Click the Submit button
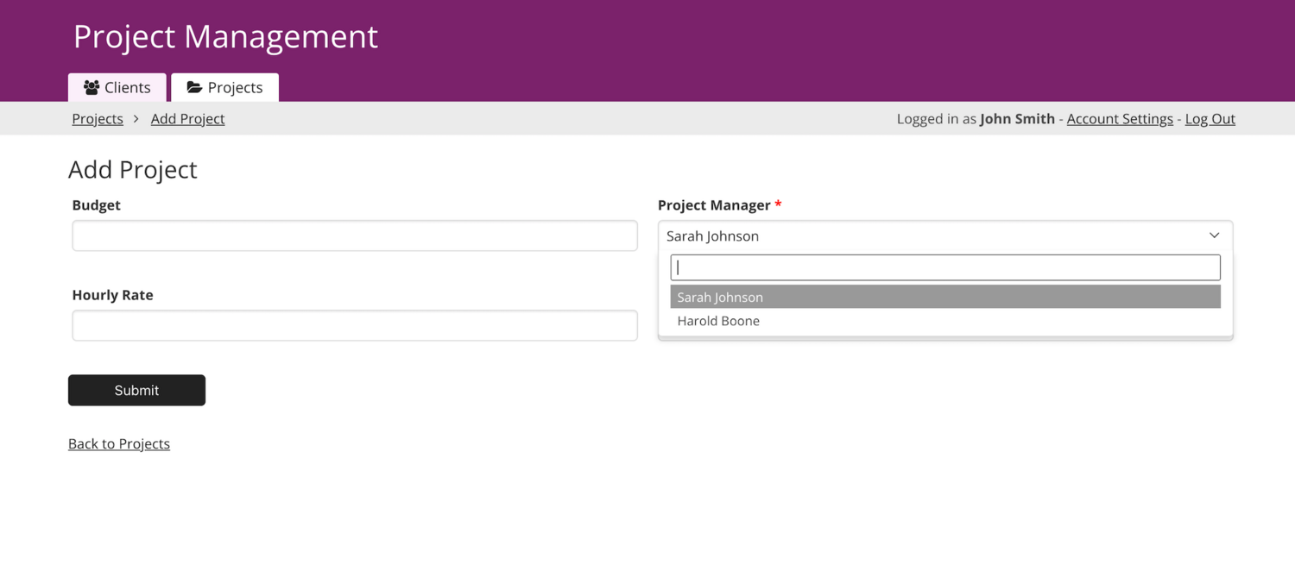This screenshot has width=1295, height=565. (x=136, y=390)
